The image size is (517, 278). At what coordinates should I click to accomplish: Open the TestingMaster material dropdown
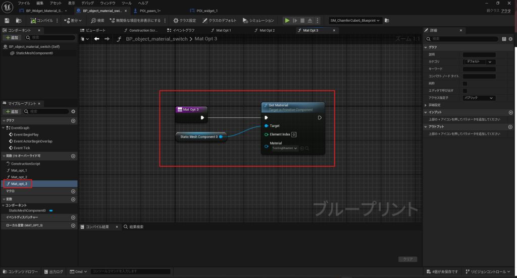pyautogui.click(x=284, y=148)
